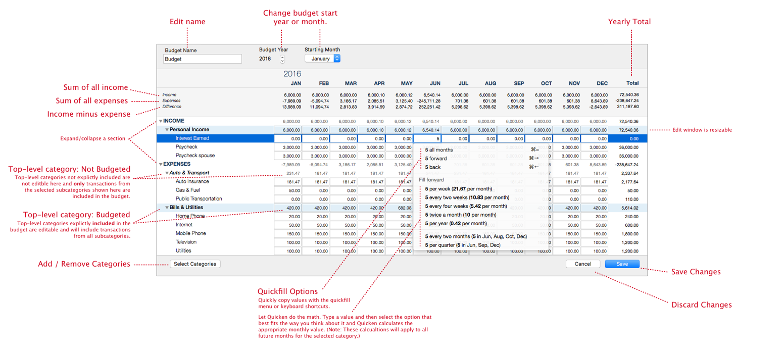Collapse the Personal Income group
This screenshot has width=783, height=351.
[x=167, y=130]
